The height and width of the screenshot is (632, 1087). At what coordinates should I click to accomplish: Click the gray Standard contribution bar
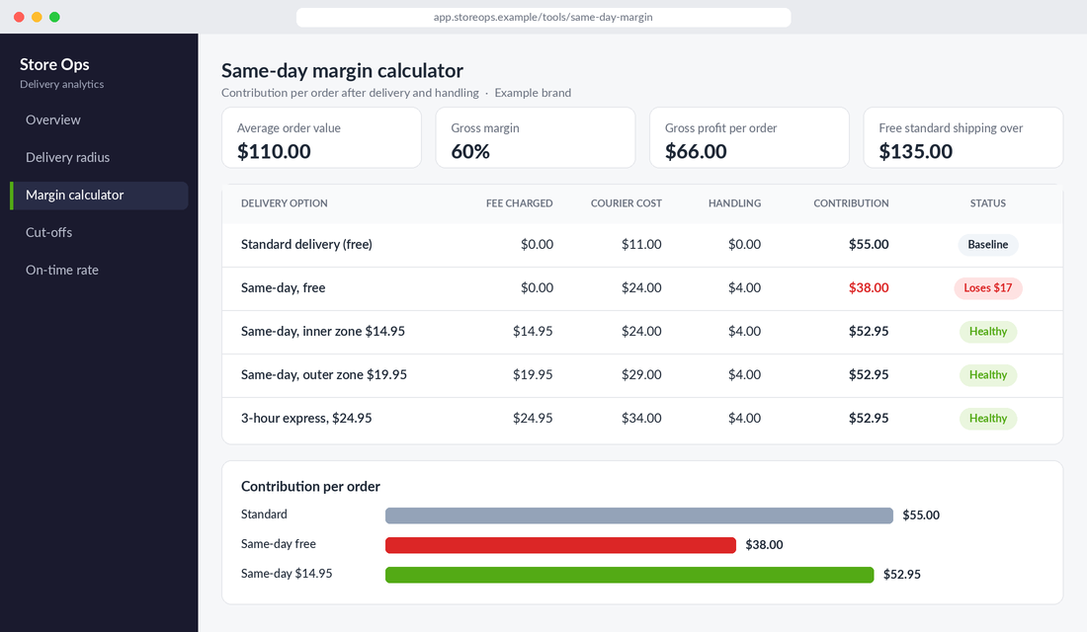pos(639,515)
